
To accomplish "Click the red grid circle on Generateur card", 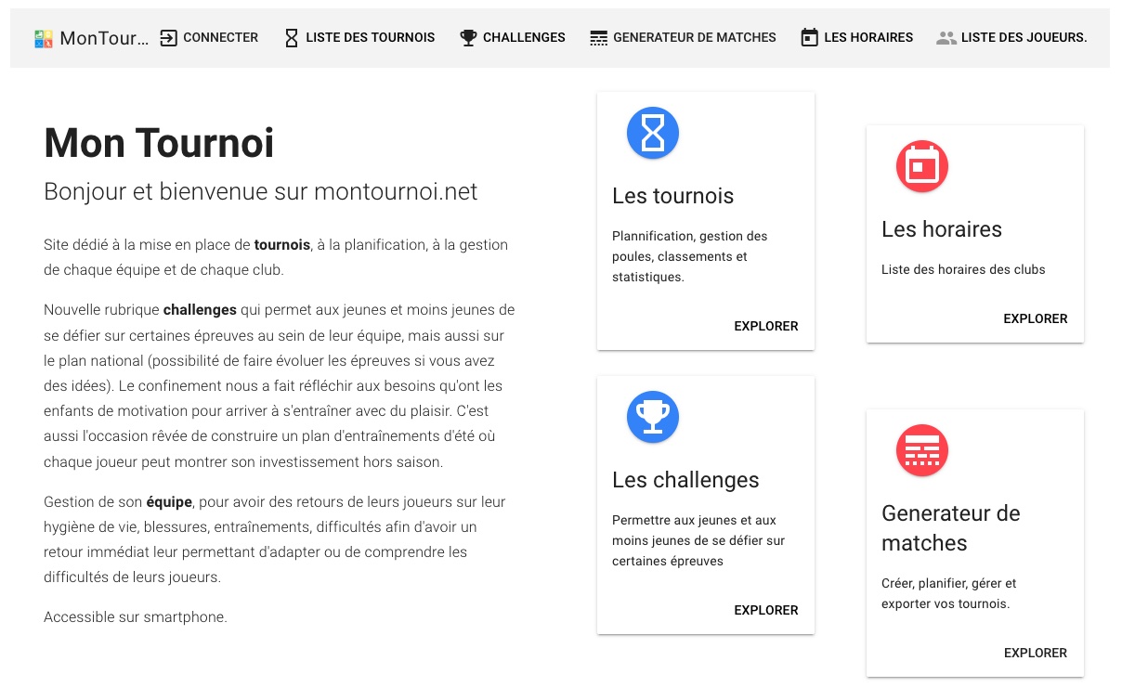I will 922,450.
